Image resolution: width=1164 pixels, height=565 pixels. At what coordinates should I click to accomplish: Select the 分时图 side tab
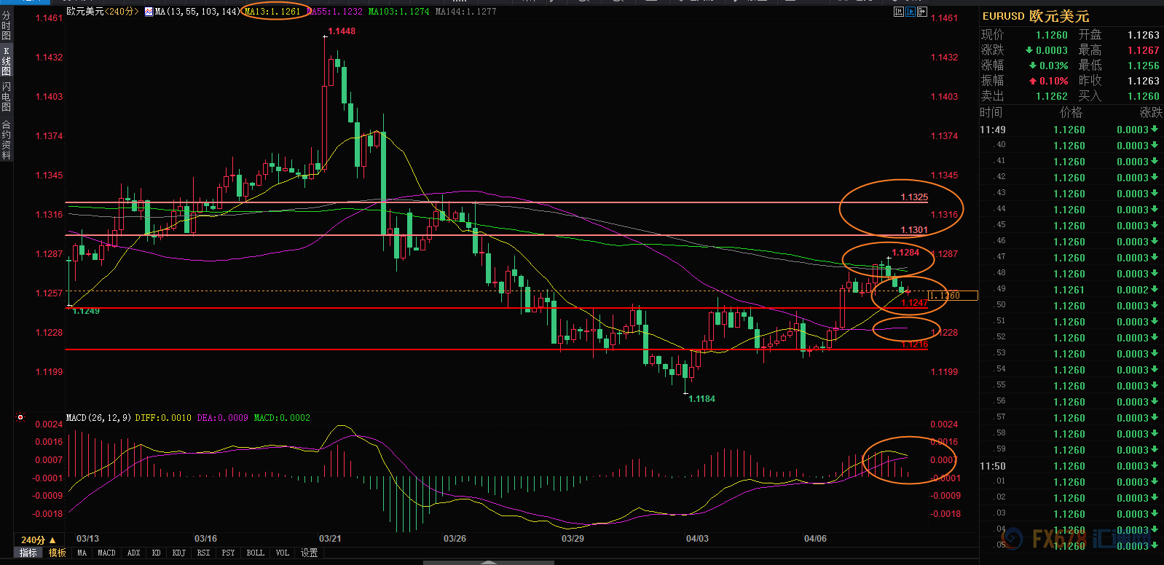click(6, 25)
